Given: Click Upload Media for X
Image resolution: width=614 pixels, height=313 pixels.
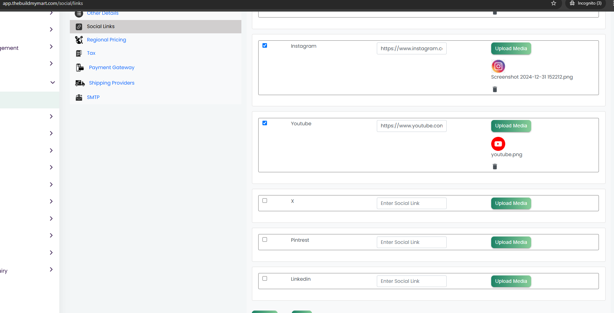Looking at the screenshot, I should click(x=511, y=204).
